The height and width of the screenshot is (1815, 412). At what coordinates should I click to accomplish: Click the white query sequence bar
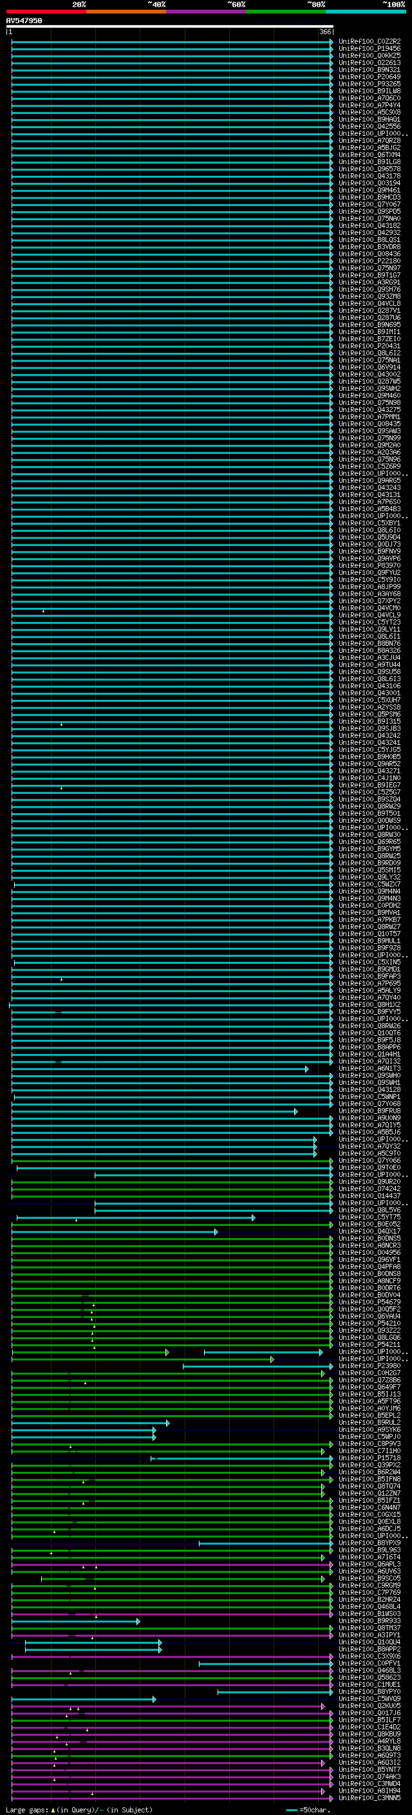tap(170, 27)
